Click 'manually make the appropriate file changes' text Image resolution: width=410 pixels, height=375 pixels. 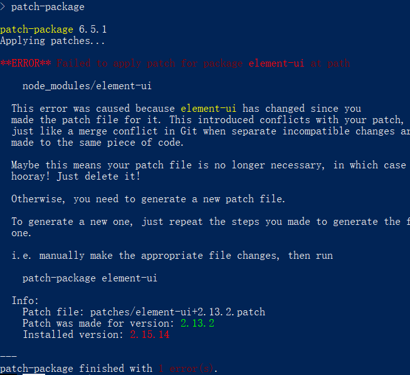tap(159, 256)
